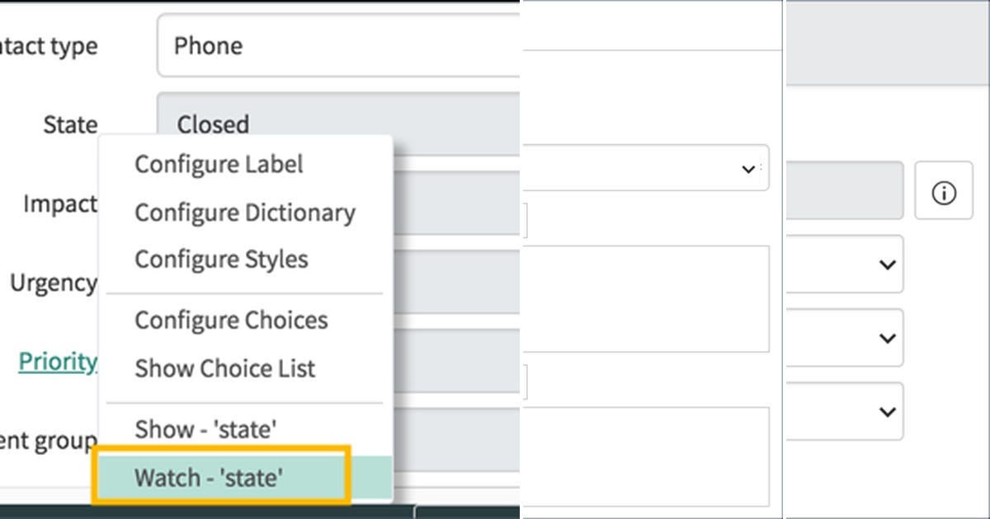Open 'Show Choice List' menu item
The width and height of the screenshot is (990, 519).
[224, 368]
